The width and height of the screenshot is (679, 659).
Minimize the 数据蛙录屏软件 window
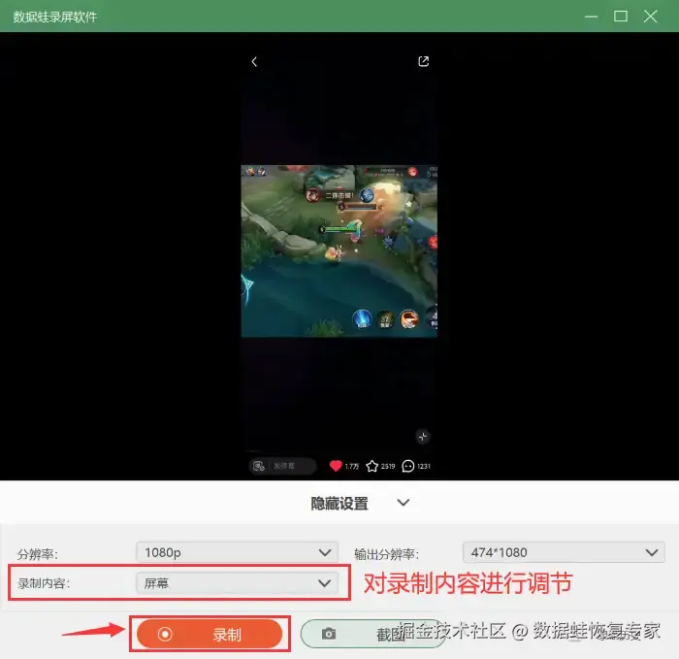[591, 16]
